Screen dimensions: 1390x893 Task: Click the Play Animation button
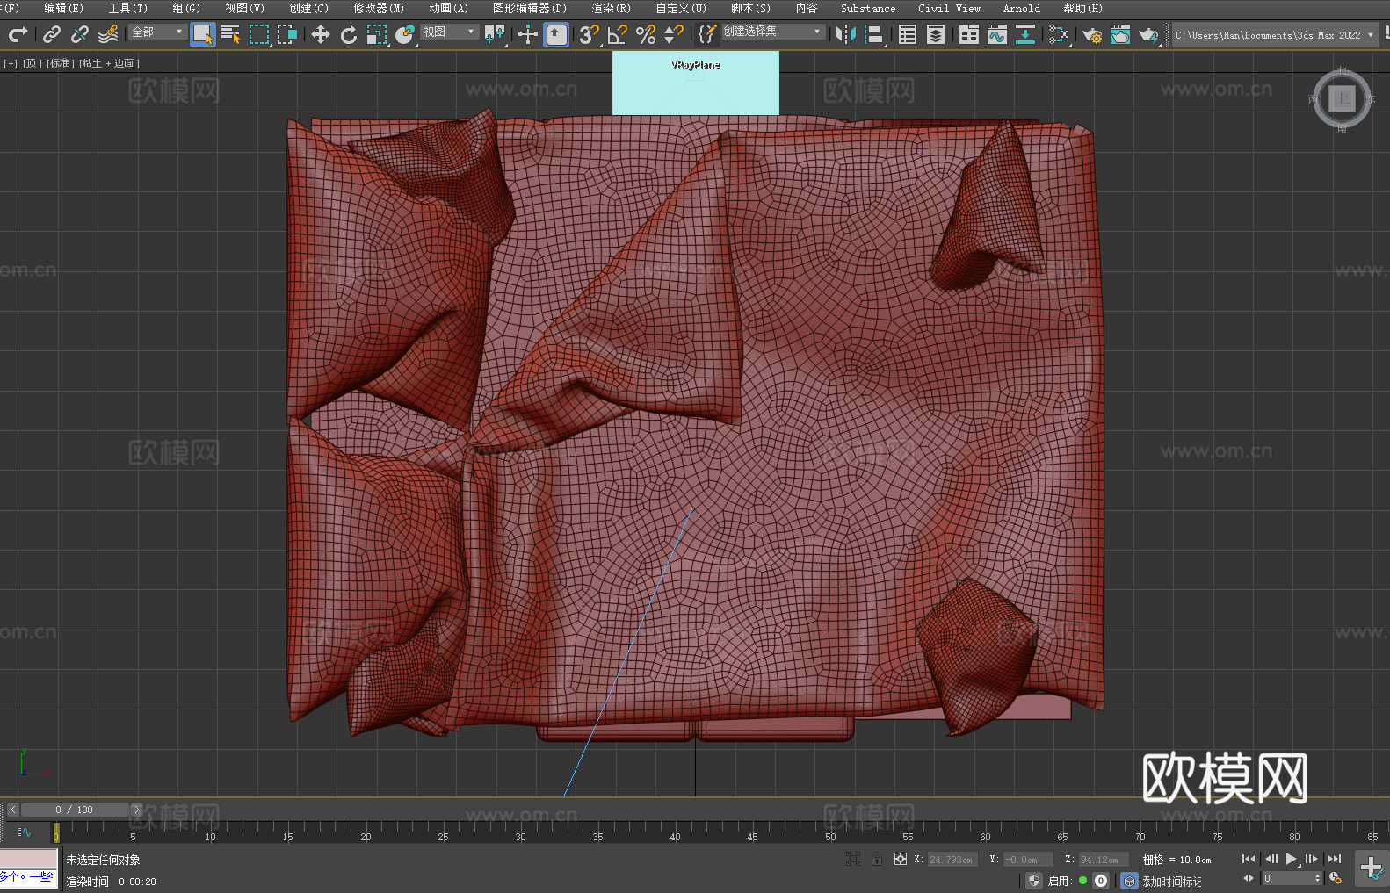click(x=1291, y=859)
